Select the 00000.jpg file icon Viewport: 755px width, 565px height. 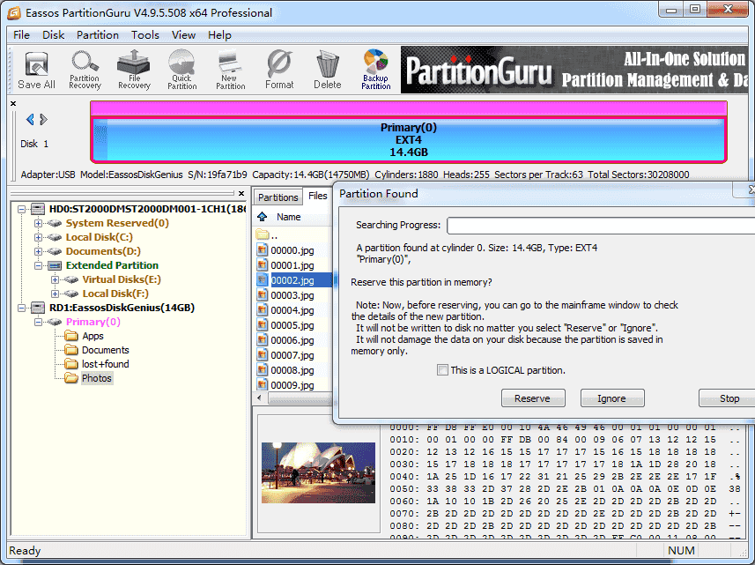click(262, 250)
